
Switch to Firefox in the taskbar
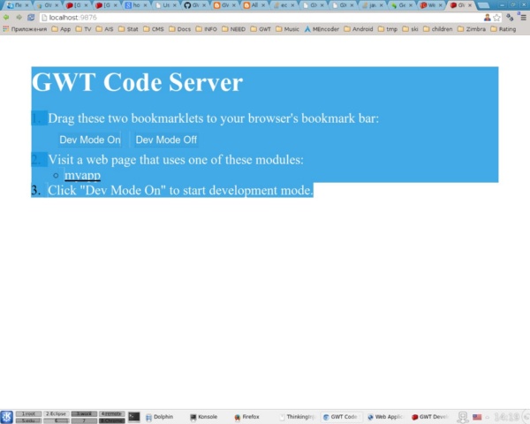point(246,416)
